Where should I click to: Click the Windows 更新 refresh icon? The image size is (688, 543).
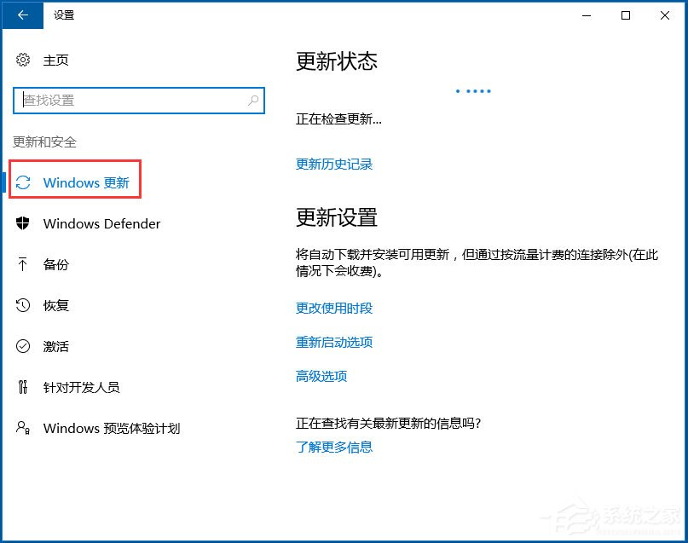25,182
